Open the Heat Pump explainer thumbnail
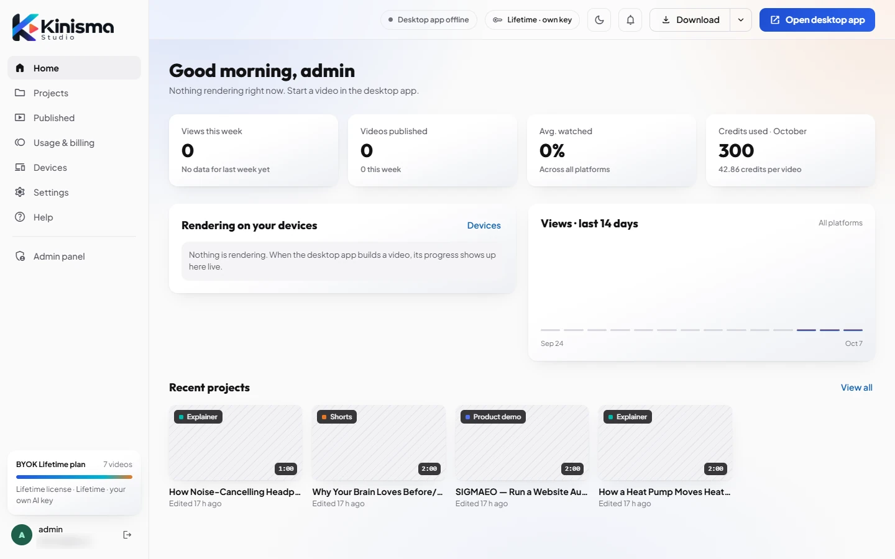Image resolution: width=895 pixels, height=559 pixels. 665,443
